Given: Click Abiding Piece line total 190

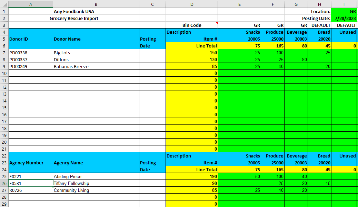Looking at the screenshot, I should point(192,176).
